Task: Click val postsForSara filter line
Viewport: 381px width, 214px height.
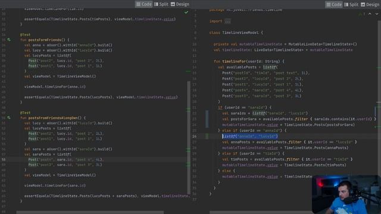Action: point(299,119)
